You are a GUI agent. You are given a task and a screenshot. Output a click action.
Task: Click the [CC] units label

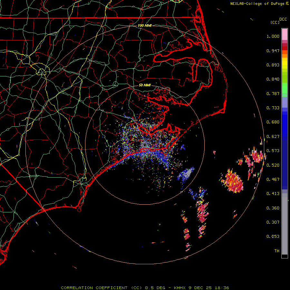275,22
